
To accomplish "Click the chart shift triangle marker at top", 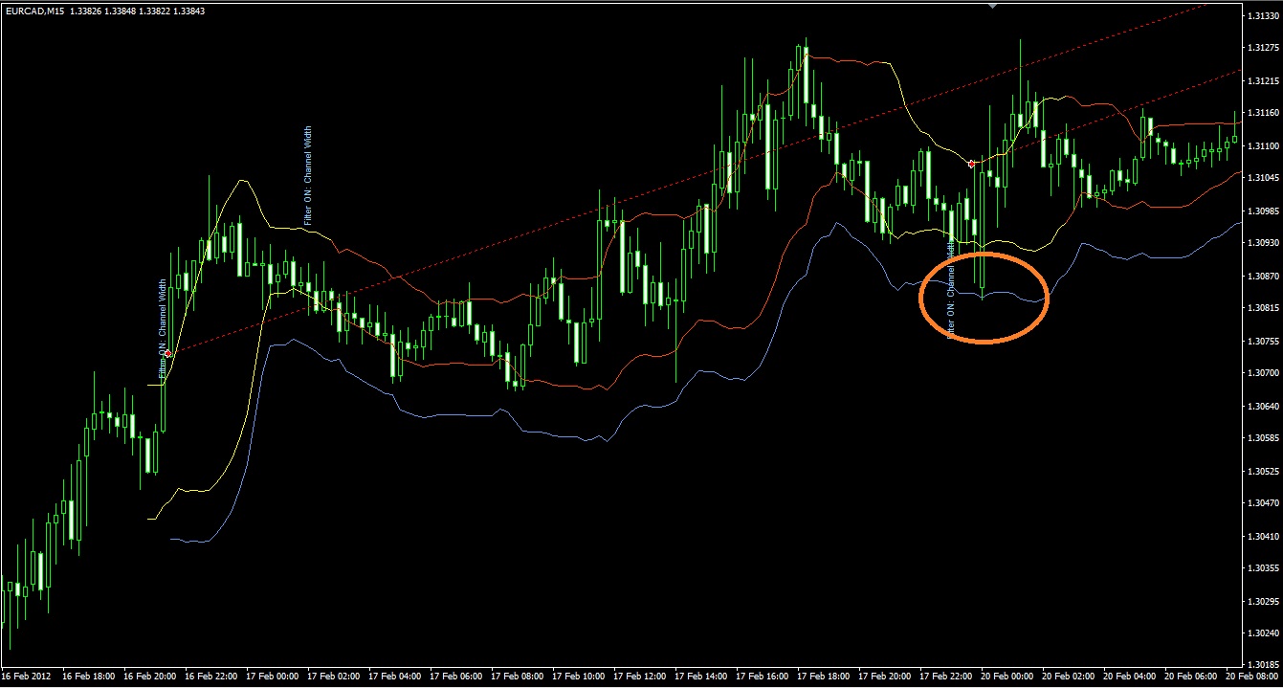I will pyautogui.click(x=993, y=6).
